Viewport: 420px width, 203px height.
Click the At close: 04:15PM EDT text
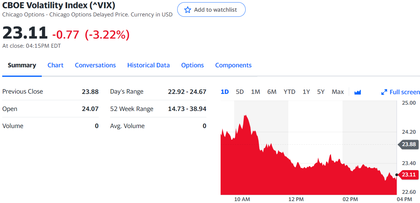(x=32, y=46)
